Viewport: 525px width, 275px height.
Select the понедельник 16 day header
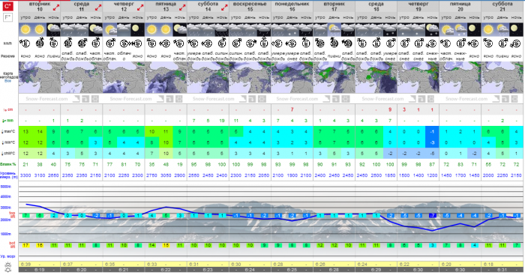pos(292,7)
